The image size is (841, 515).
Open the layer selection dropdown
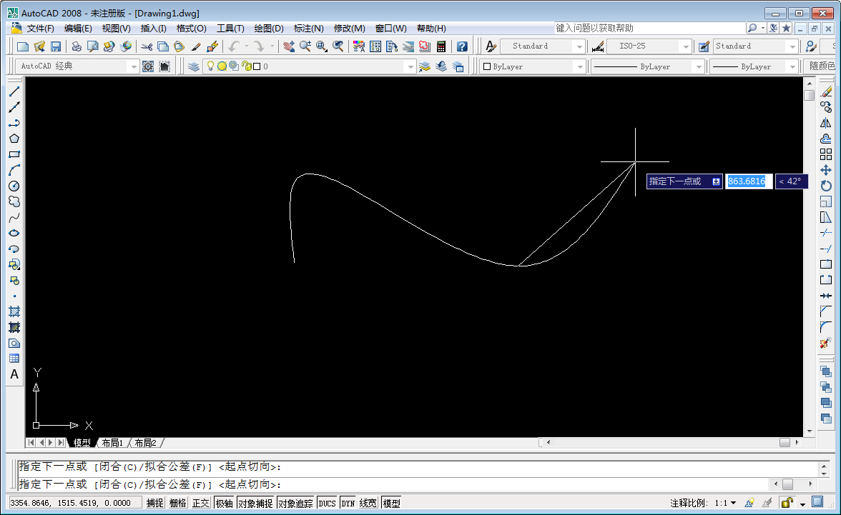pos(411,66)
